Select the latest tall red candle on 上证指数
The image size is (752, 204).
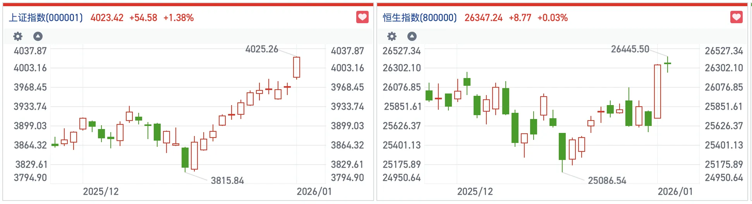tap(297, 67)
